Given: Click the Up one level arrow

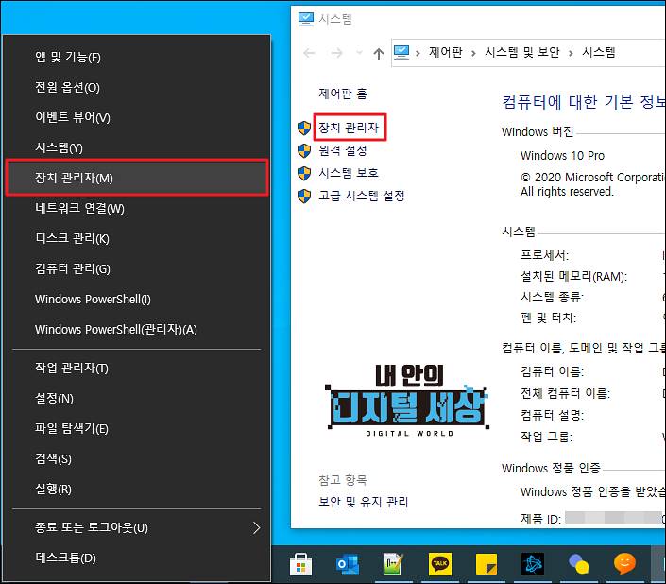Looking at the screenshot, I should pyautogui.click(x=379, y=53).
